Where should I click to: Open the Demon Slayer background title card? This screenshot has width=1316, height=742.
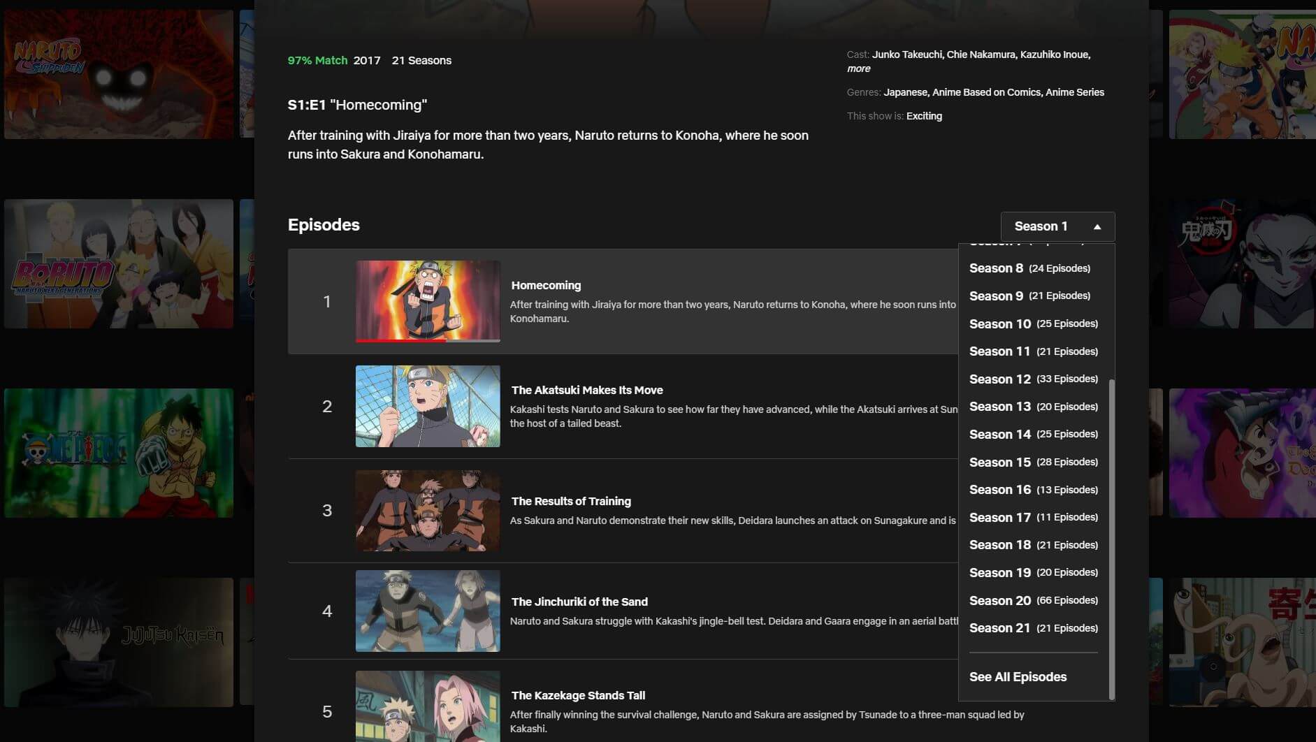tap(1242, 263)
